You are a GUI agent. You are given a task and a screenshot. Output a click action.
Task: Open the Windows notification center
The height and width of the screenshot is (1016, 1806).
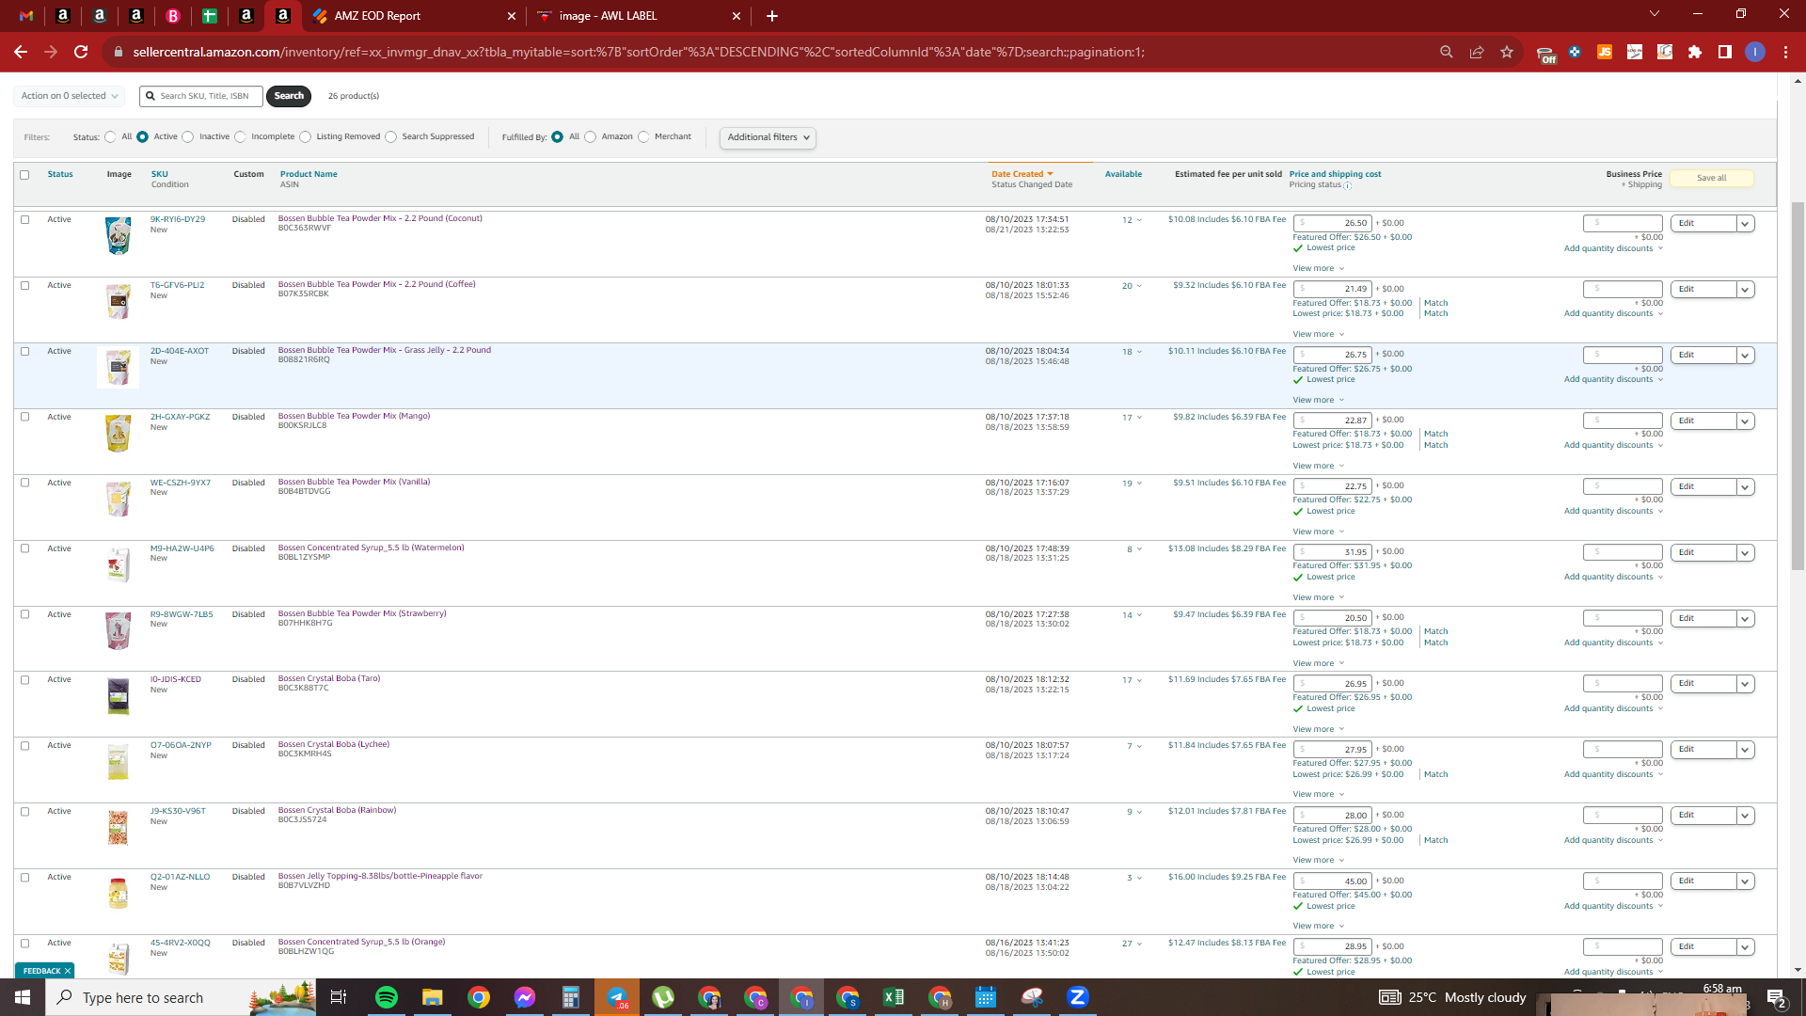1777,997
